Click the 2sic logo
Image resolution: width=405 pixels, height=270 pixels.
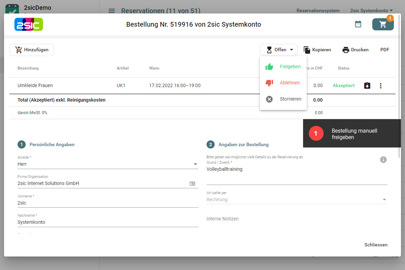29,24
